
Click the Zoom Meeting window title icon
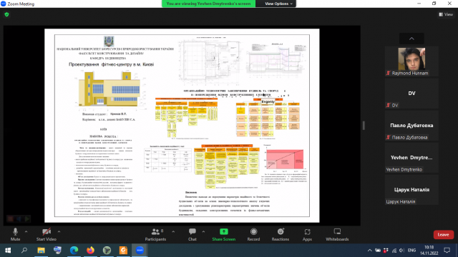[3, 4]
